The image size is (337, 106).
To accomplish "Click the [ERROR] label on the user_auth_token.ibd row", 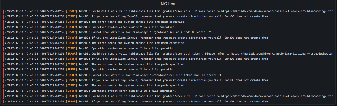I will (72, 75).
